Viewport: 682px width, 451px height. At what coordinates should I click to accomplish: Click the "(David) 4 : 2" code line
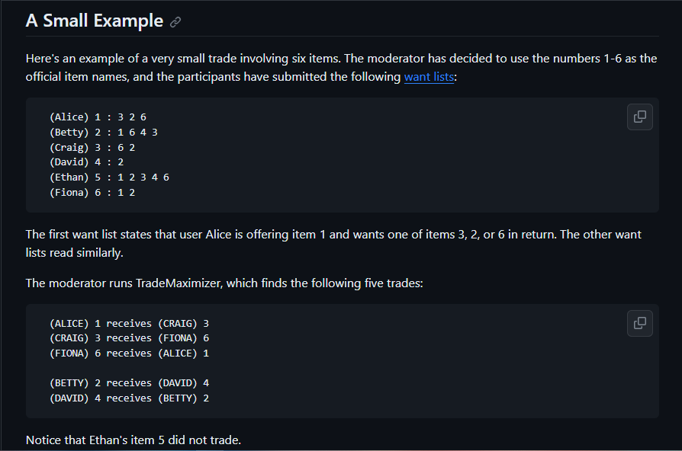click(x=86, y=162)
